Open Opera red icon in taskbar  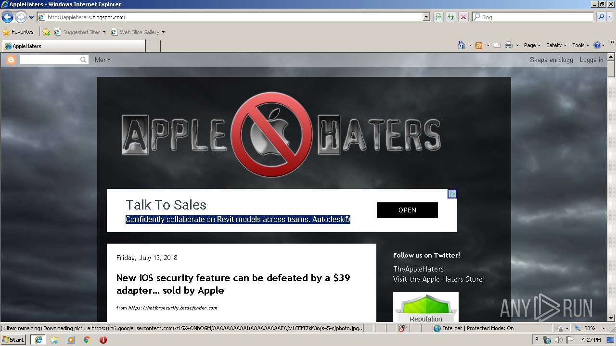pyautogui.click(x=103, y=340)
